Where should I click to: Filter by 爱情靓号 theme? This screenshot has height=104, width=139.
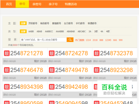(x=56, y=23)
